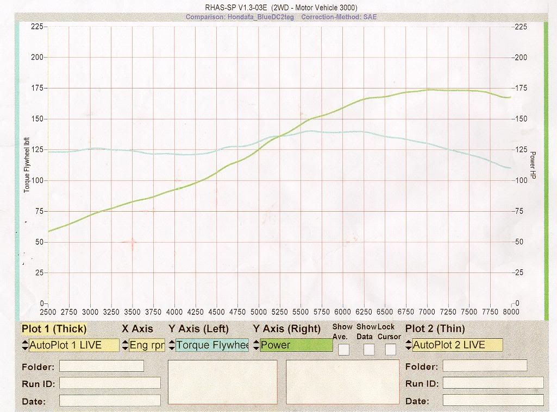Click the Comparison: Hondata_BlueDC2teg text

(x=240, y=17)
